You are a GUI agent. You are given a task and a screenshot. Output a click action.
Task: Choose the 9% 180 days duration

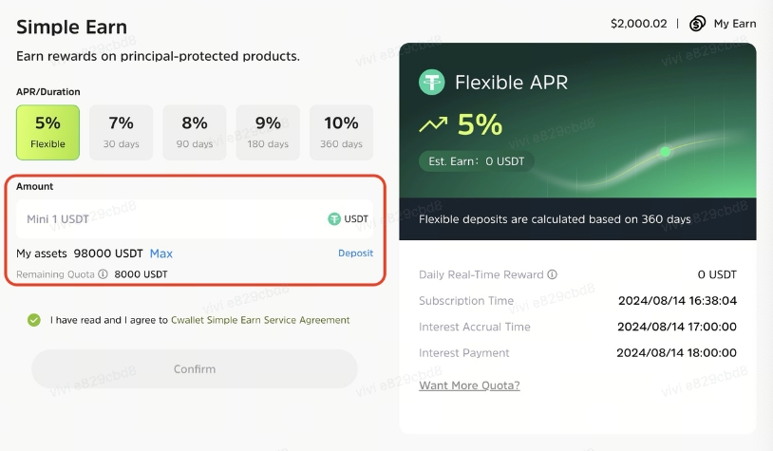click(268, 132)
